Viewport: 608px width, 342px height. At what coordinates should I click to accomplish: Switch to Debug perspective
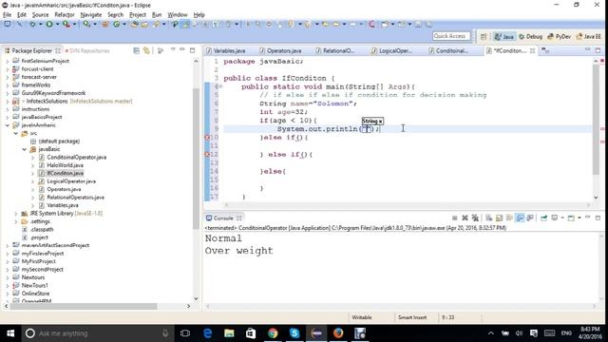click(x=530, y=36)
